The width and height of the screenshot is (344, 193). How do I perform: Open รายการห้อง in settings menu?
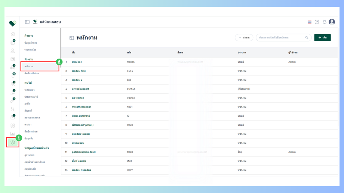click(x=30, y=50)
